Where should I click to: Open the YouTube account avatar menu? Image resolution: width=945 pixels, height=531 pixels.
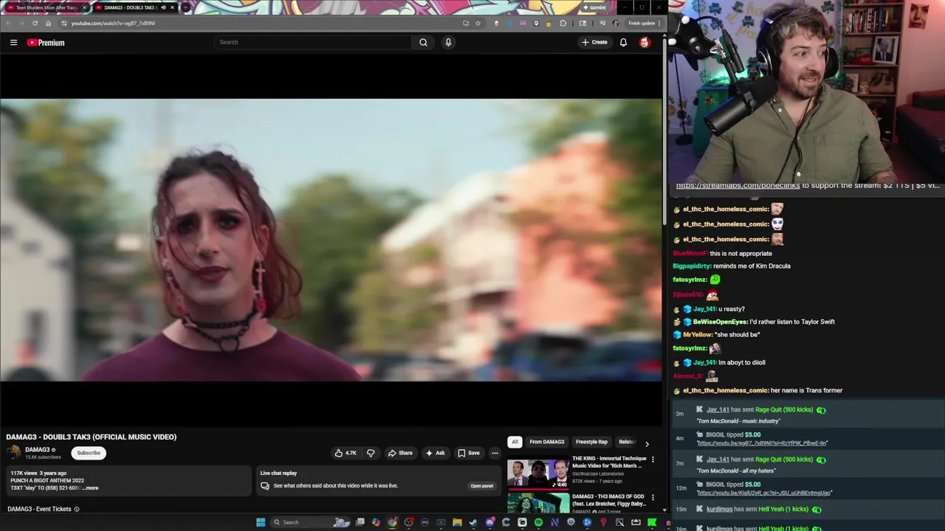tap(645, 42)
